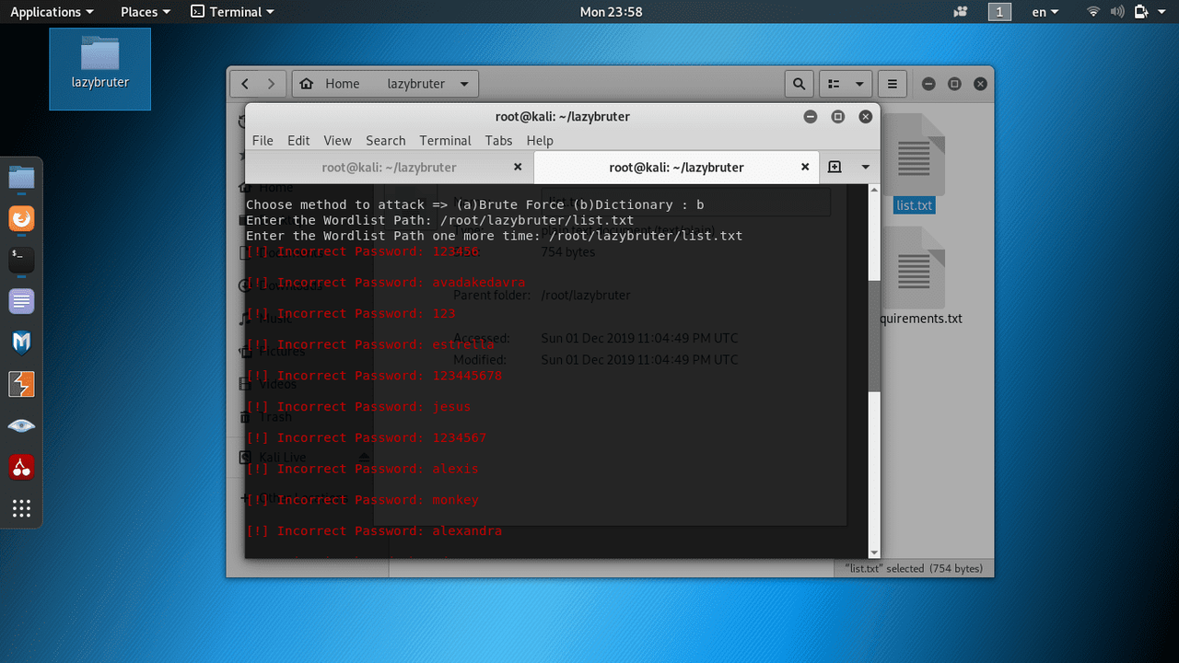Click the 'list.txt selected' status text
Viewport: 1179px width, 663px height.
coord(916,568)
